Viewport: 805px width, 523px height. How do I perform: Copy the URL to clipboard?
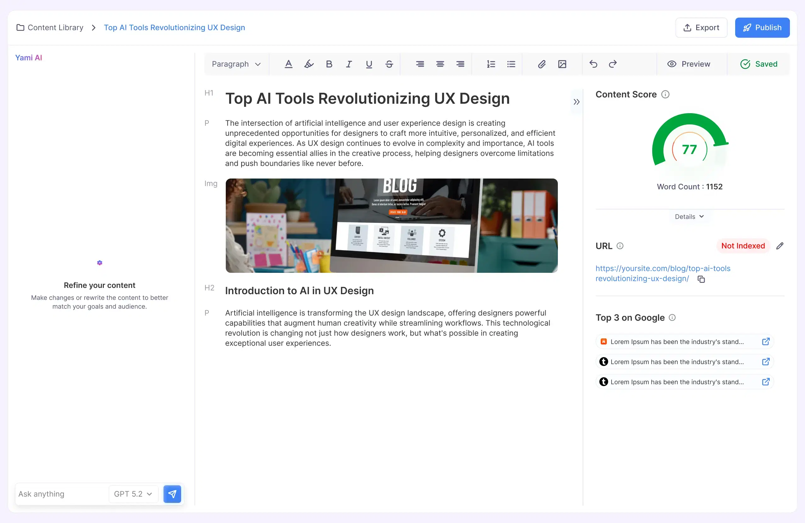click(x=701, y=279)
